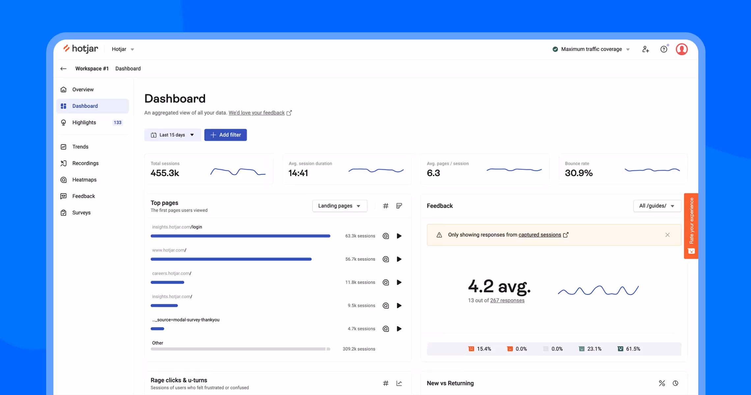Dismiss the captured sessions warning banner
Image resolution: width=751 pixels, height=395 pixels.
tap(668, 235)
